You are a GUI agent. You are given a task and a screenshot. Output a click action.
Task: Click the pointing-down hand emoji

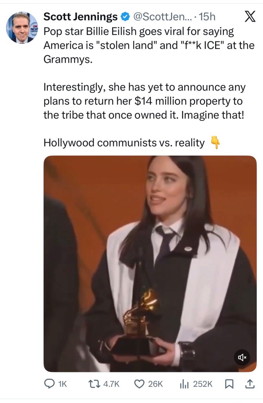[216, 143]
